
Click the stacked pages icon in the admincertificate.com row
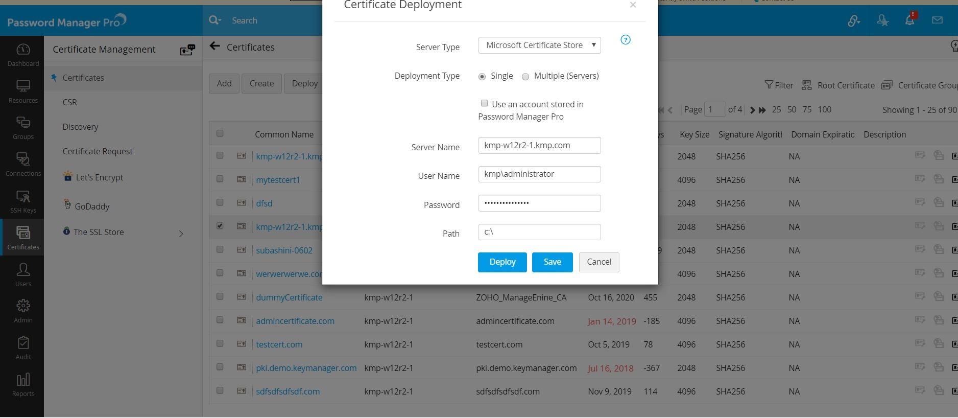click(938, 320)
